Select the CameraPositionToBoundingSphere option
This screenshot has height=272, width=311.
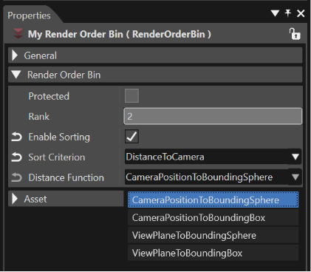(x=213, y=200)
